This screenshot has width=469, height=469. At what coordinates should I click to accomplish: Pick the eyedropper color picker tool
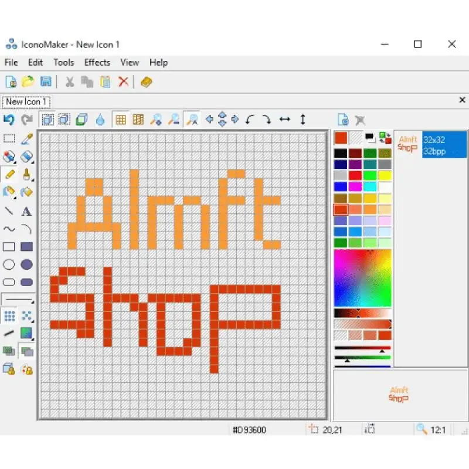pos(26,138)
